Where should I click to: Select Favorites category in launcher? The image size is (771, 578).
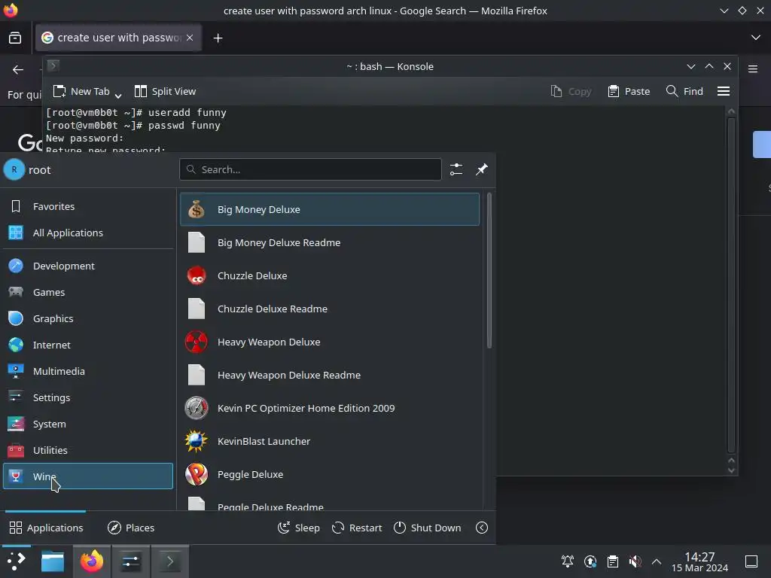coord(88,206)
